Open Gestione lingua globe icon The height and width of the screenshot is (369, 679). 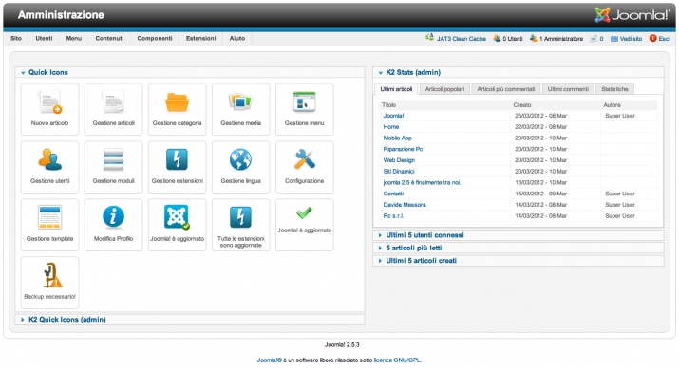click(241, 167)
